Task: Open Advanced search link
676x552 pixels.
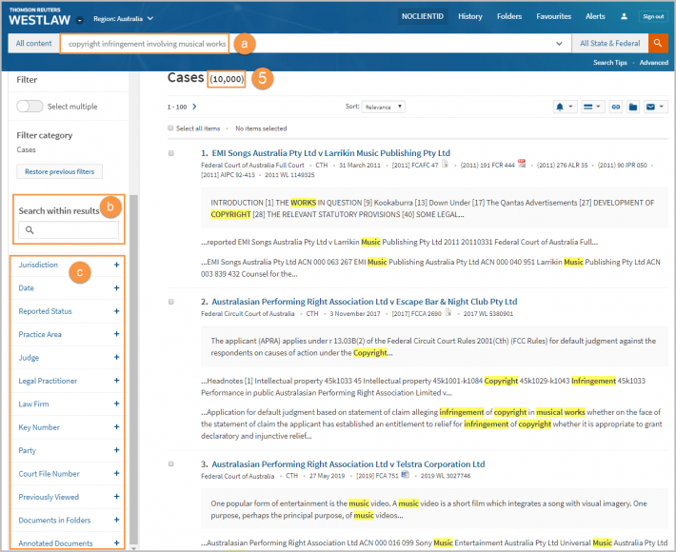Action: 653,63
